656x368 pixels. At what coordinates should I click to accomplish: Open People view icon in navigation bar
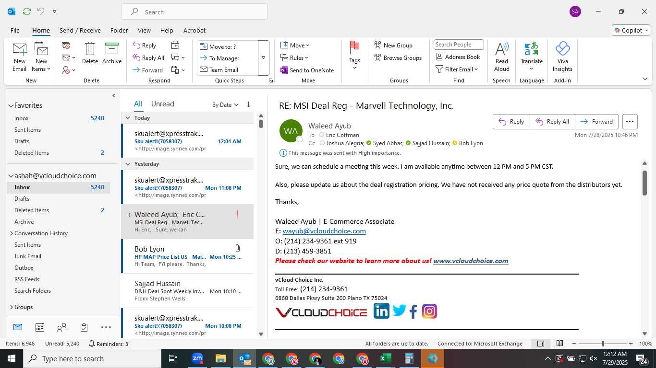(61, 327)
